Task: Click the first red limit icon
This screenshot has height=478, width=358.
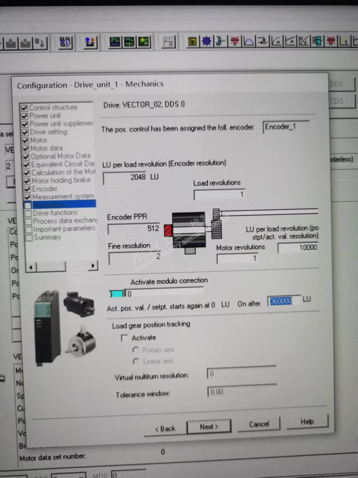Action: pyautogui.click(x=235, y=41)
